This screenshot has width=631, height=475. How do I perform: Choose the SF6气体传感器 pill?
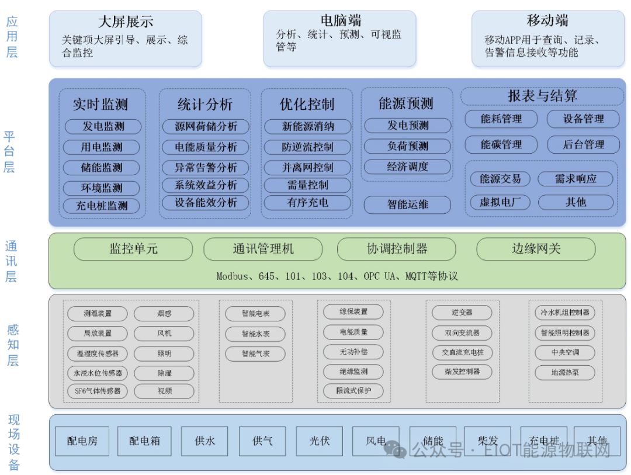(98, 391)
